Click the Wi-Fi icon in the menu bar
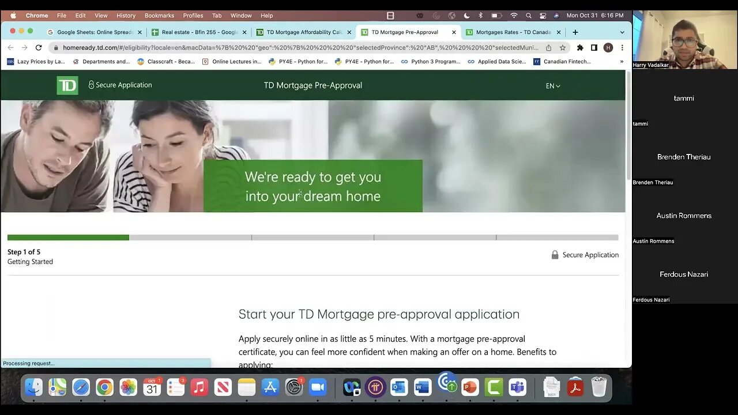The image size is (738, 415). click(x=514, y=16)
